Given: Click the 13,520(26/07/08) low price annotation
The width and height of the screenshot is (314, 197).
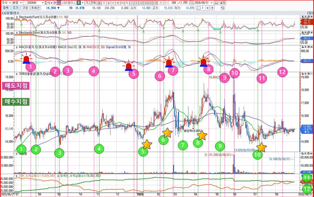Looking at the screenshot, I should 245,150.
